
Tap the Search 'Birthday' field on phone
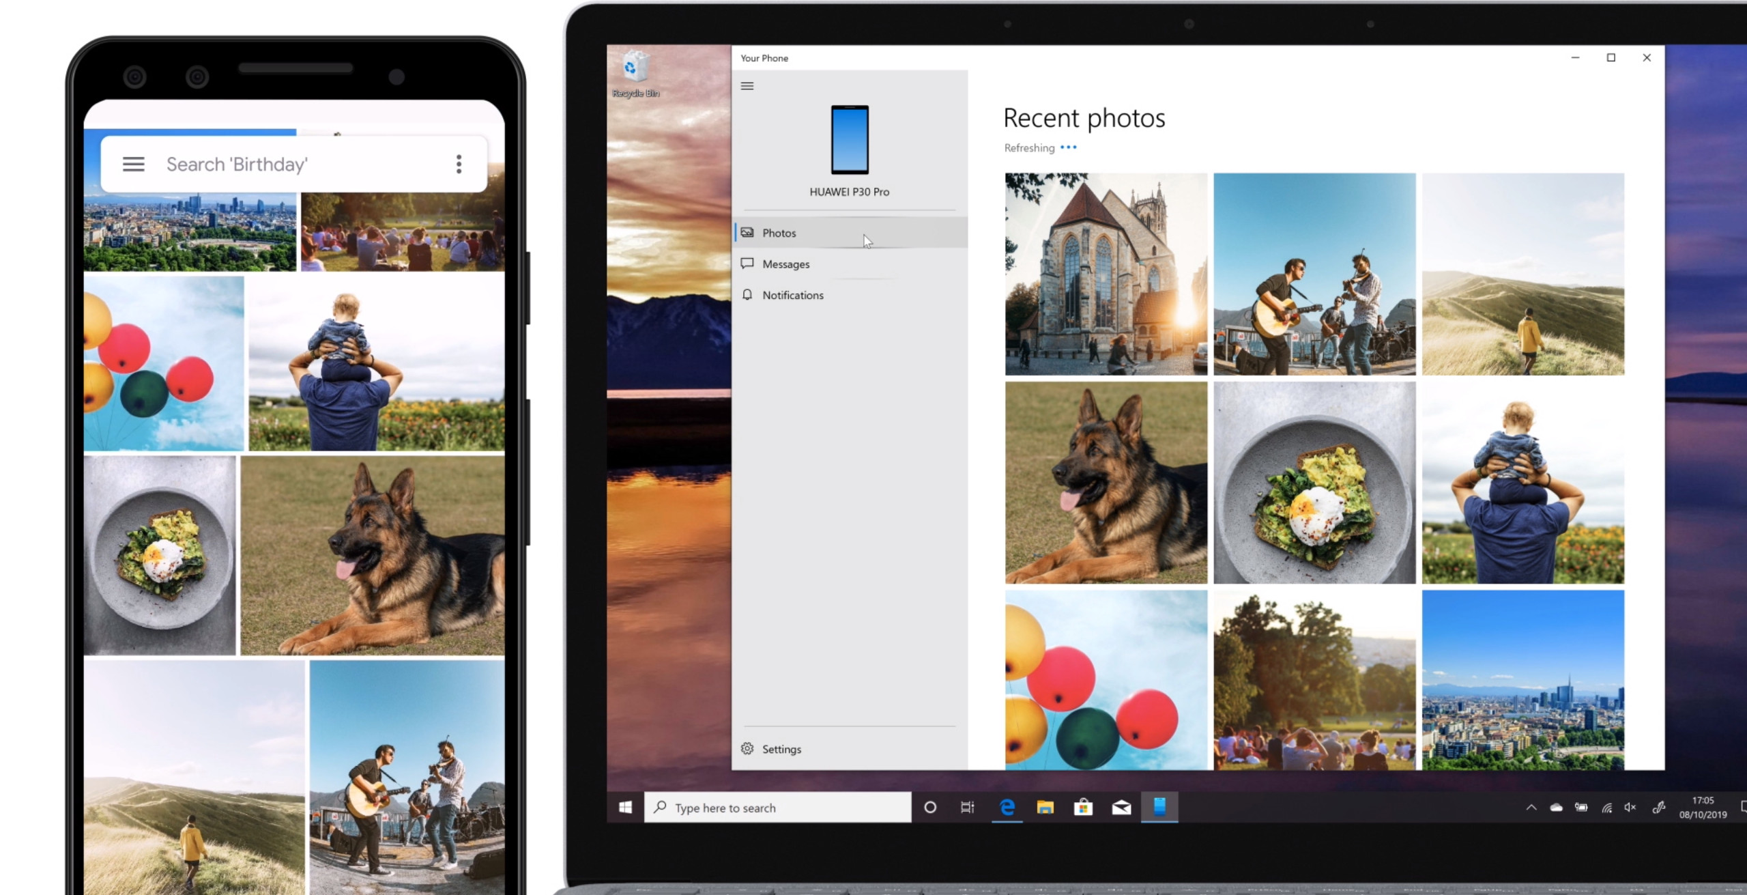(x=293, y=165)
